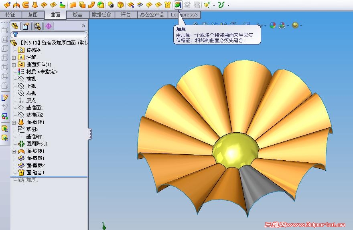The image size is (353, 230).
Task: Open the DimXpertManager tab
Action: [49, 26]
